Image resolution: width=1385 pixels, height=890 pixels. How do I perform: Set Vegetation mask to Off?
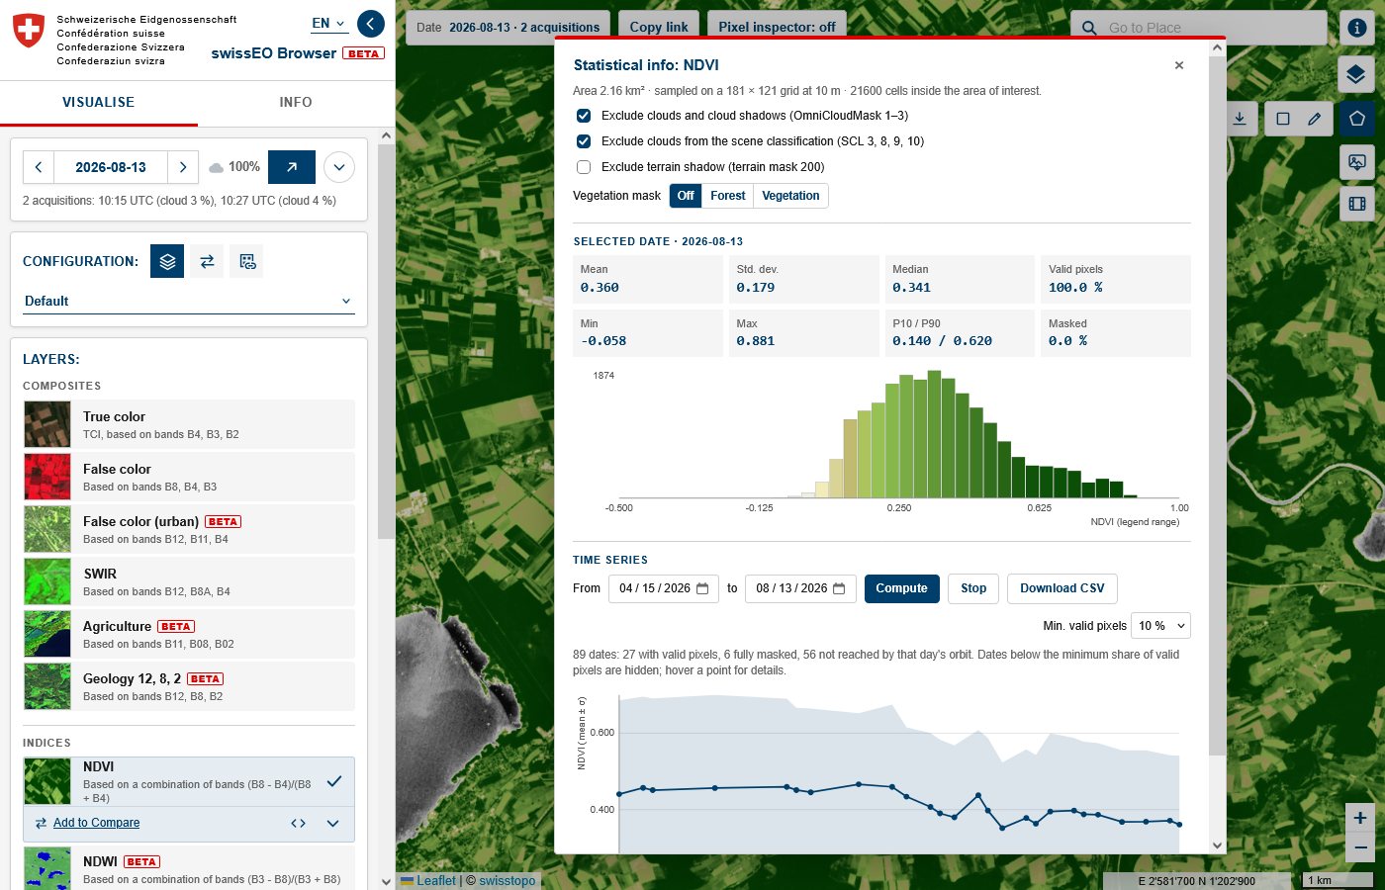[686, 196]
